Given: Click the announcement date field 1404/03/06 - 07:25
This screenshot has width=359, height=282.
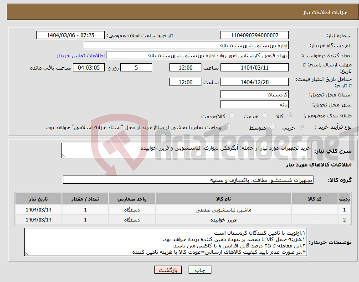Looking at the screenshot, I should click(71, 35).
